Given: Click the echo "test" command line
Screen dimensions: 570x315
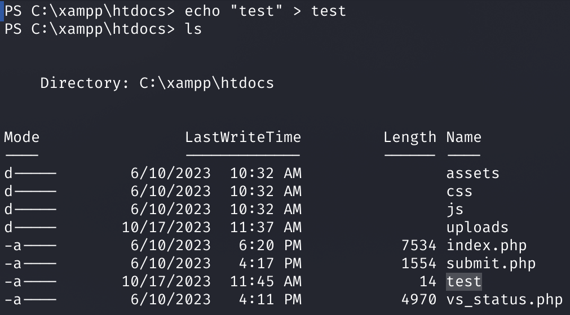Looking at the screenshot, I should click(x=266, y=11).
